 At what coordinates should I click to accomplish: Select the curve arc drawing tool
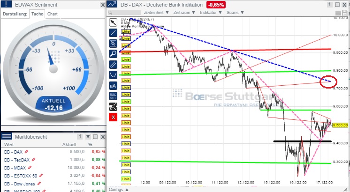[113, 75]
